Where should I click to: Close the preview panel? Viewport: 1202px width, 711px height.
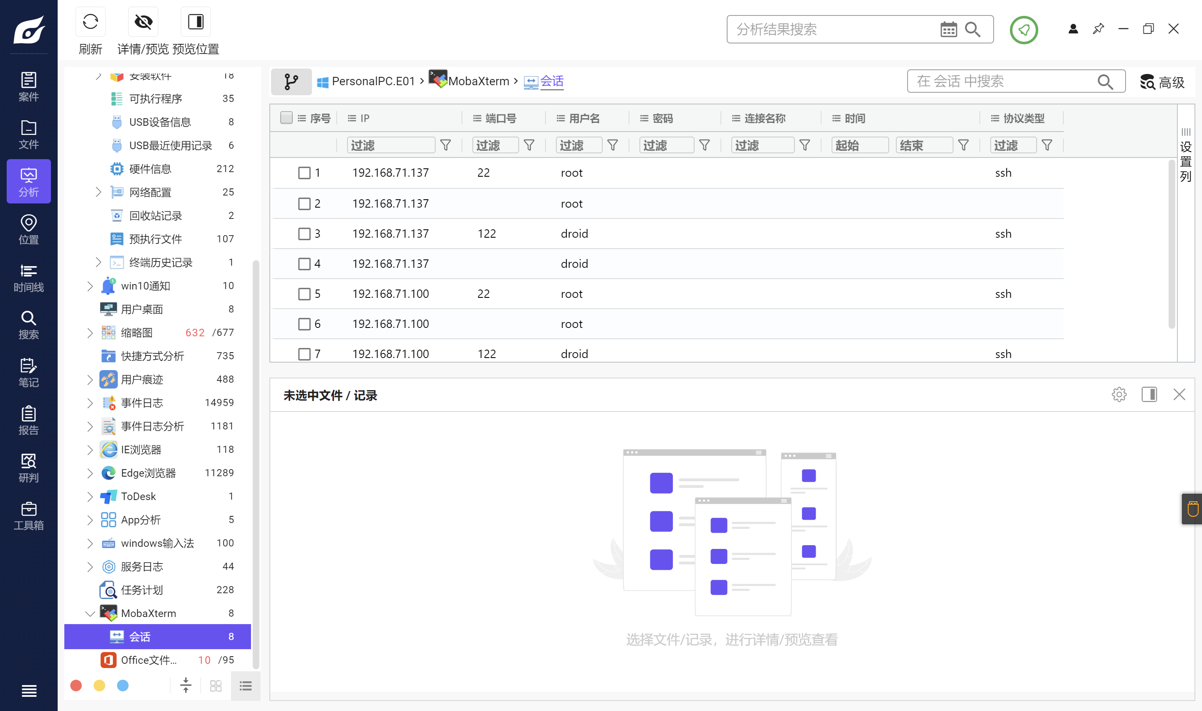[1179, 394]
